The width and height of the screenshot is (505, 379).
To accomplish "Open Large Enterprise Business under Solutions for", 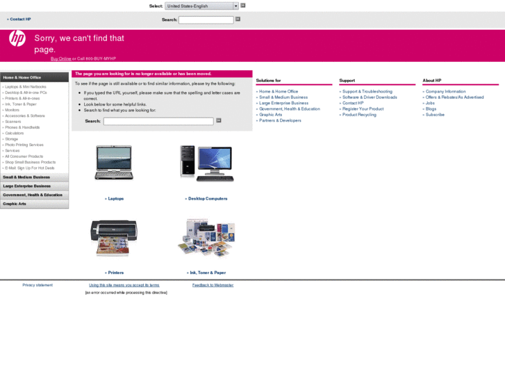I will click(x=283, y=103).
